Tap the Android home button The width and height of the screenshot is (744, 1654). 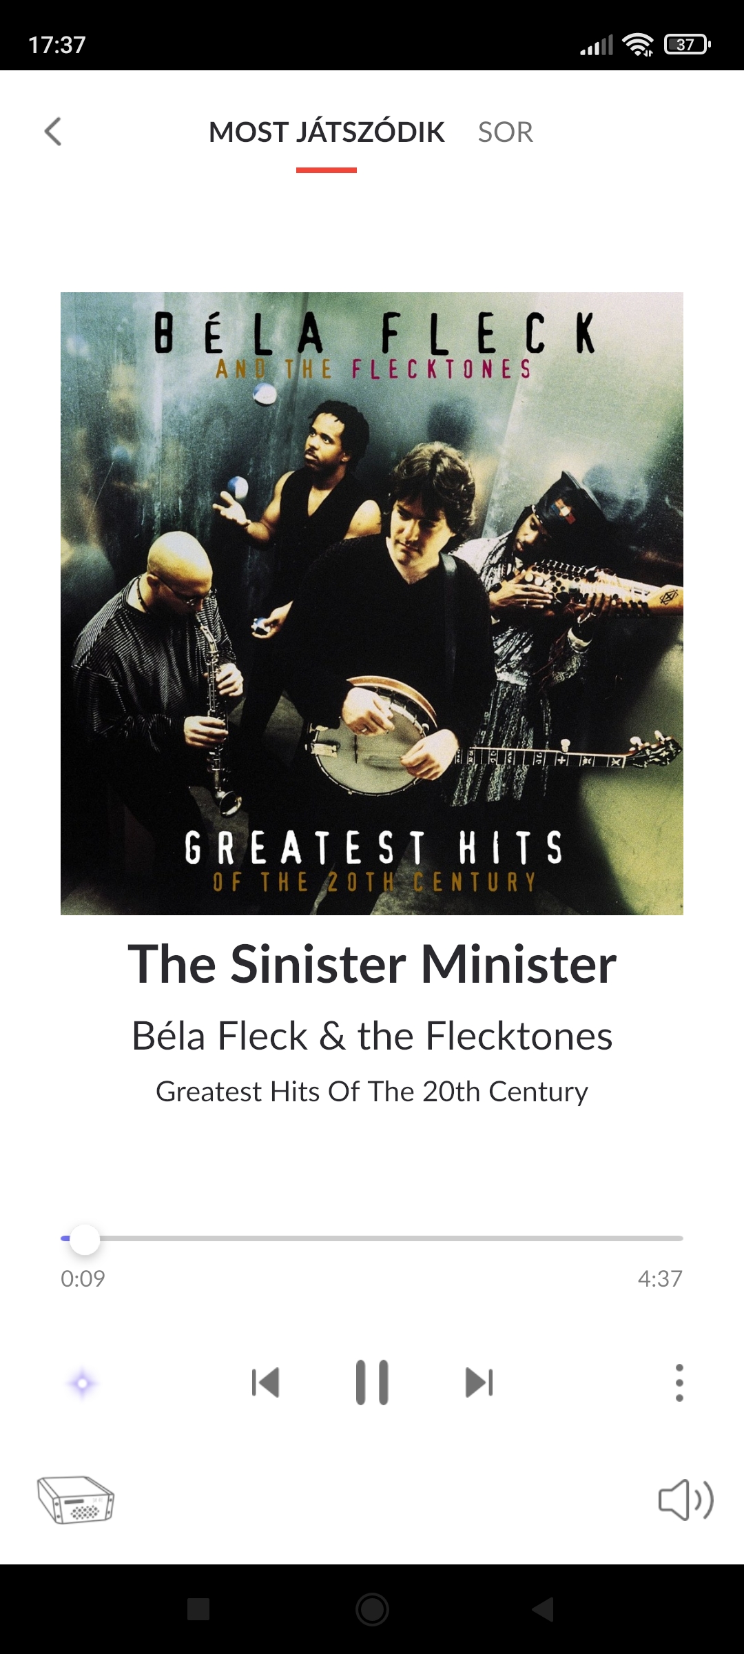[372, 1610]
